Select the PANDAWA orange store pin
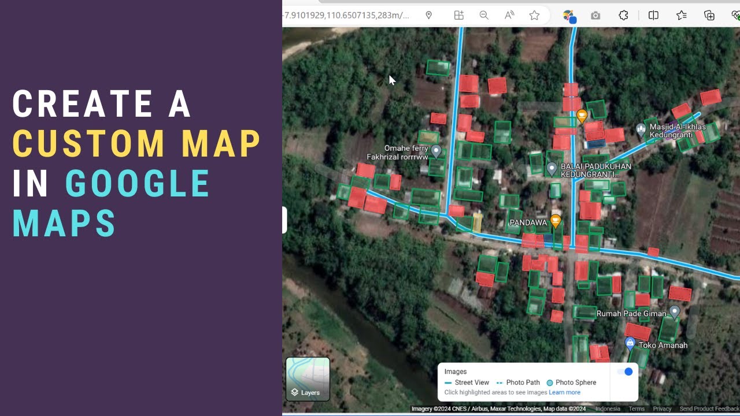The height and width of the screenshot is (416, 740). 556,221
